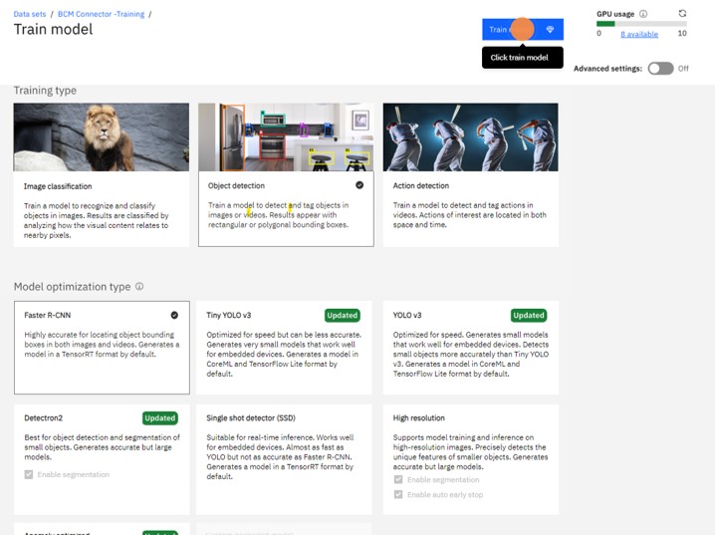
Task: Toggle Enable auto early stop checkbox
Action: [398, 494]
